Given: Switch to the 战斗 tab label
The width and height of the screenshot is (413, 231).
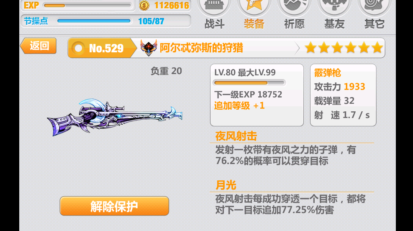Looking at the screenshot, I should point(214,24).
